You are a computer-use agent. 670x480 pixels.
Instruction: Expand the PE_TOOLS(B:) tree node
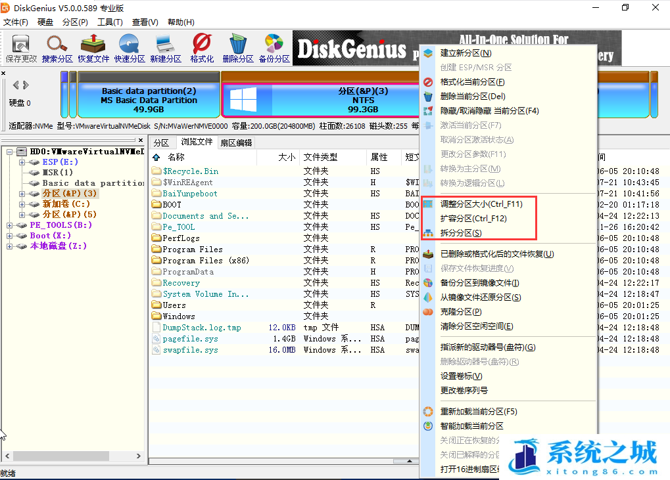point(9,225)
